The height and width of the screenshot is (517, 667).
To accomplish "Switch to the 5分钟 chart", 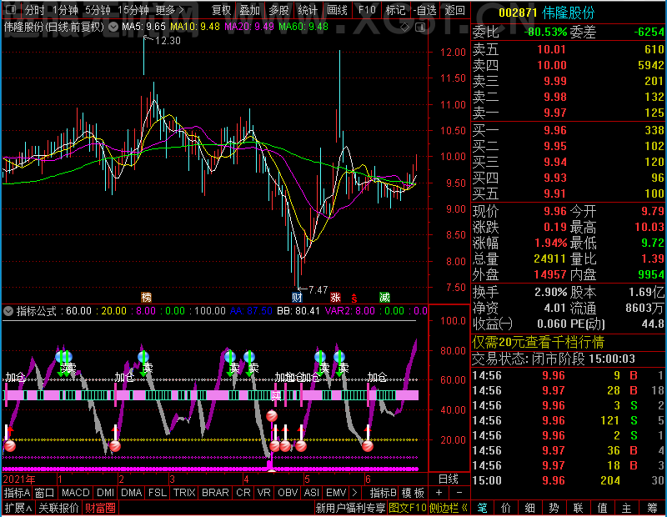I will coord(98,9).
